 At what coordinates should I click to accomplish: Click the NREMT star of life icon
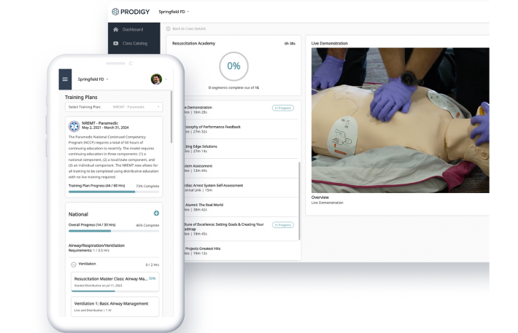coord(74,126)
